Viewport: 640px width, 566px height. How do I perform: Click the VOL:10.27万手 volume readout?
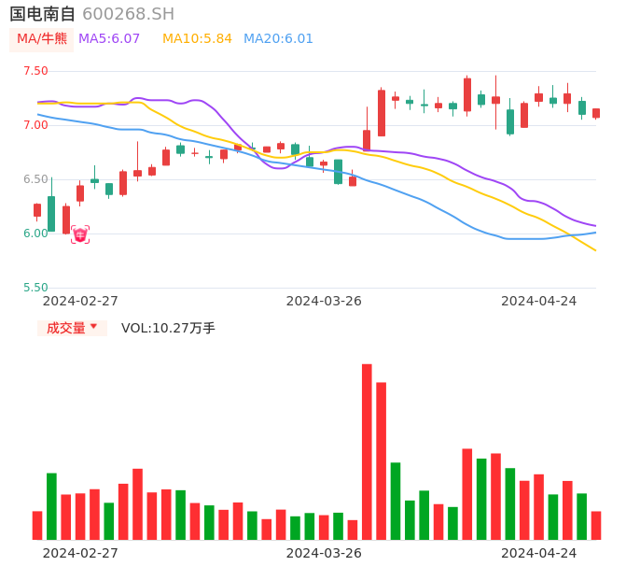[x=168, y=328]
